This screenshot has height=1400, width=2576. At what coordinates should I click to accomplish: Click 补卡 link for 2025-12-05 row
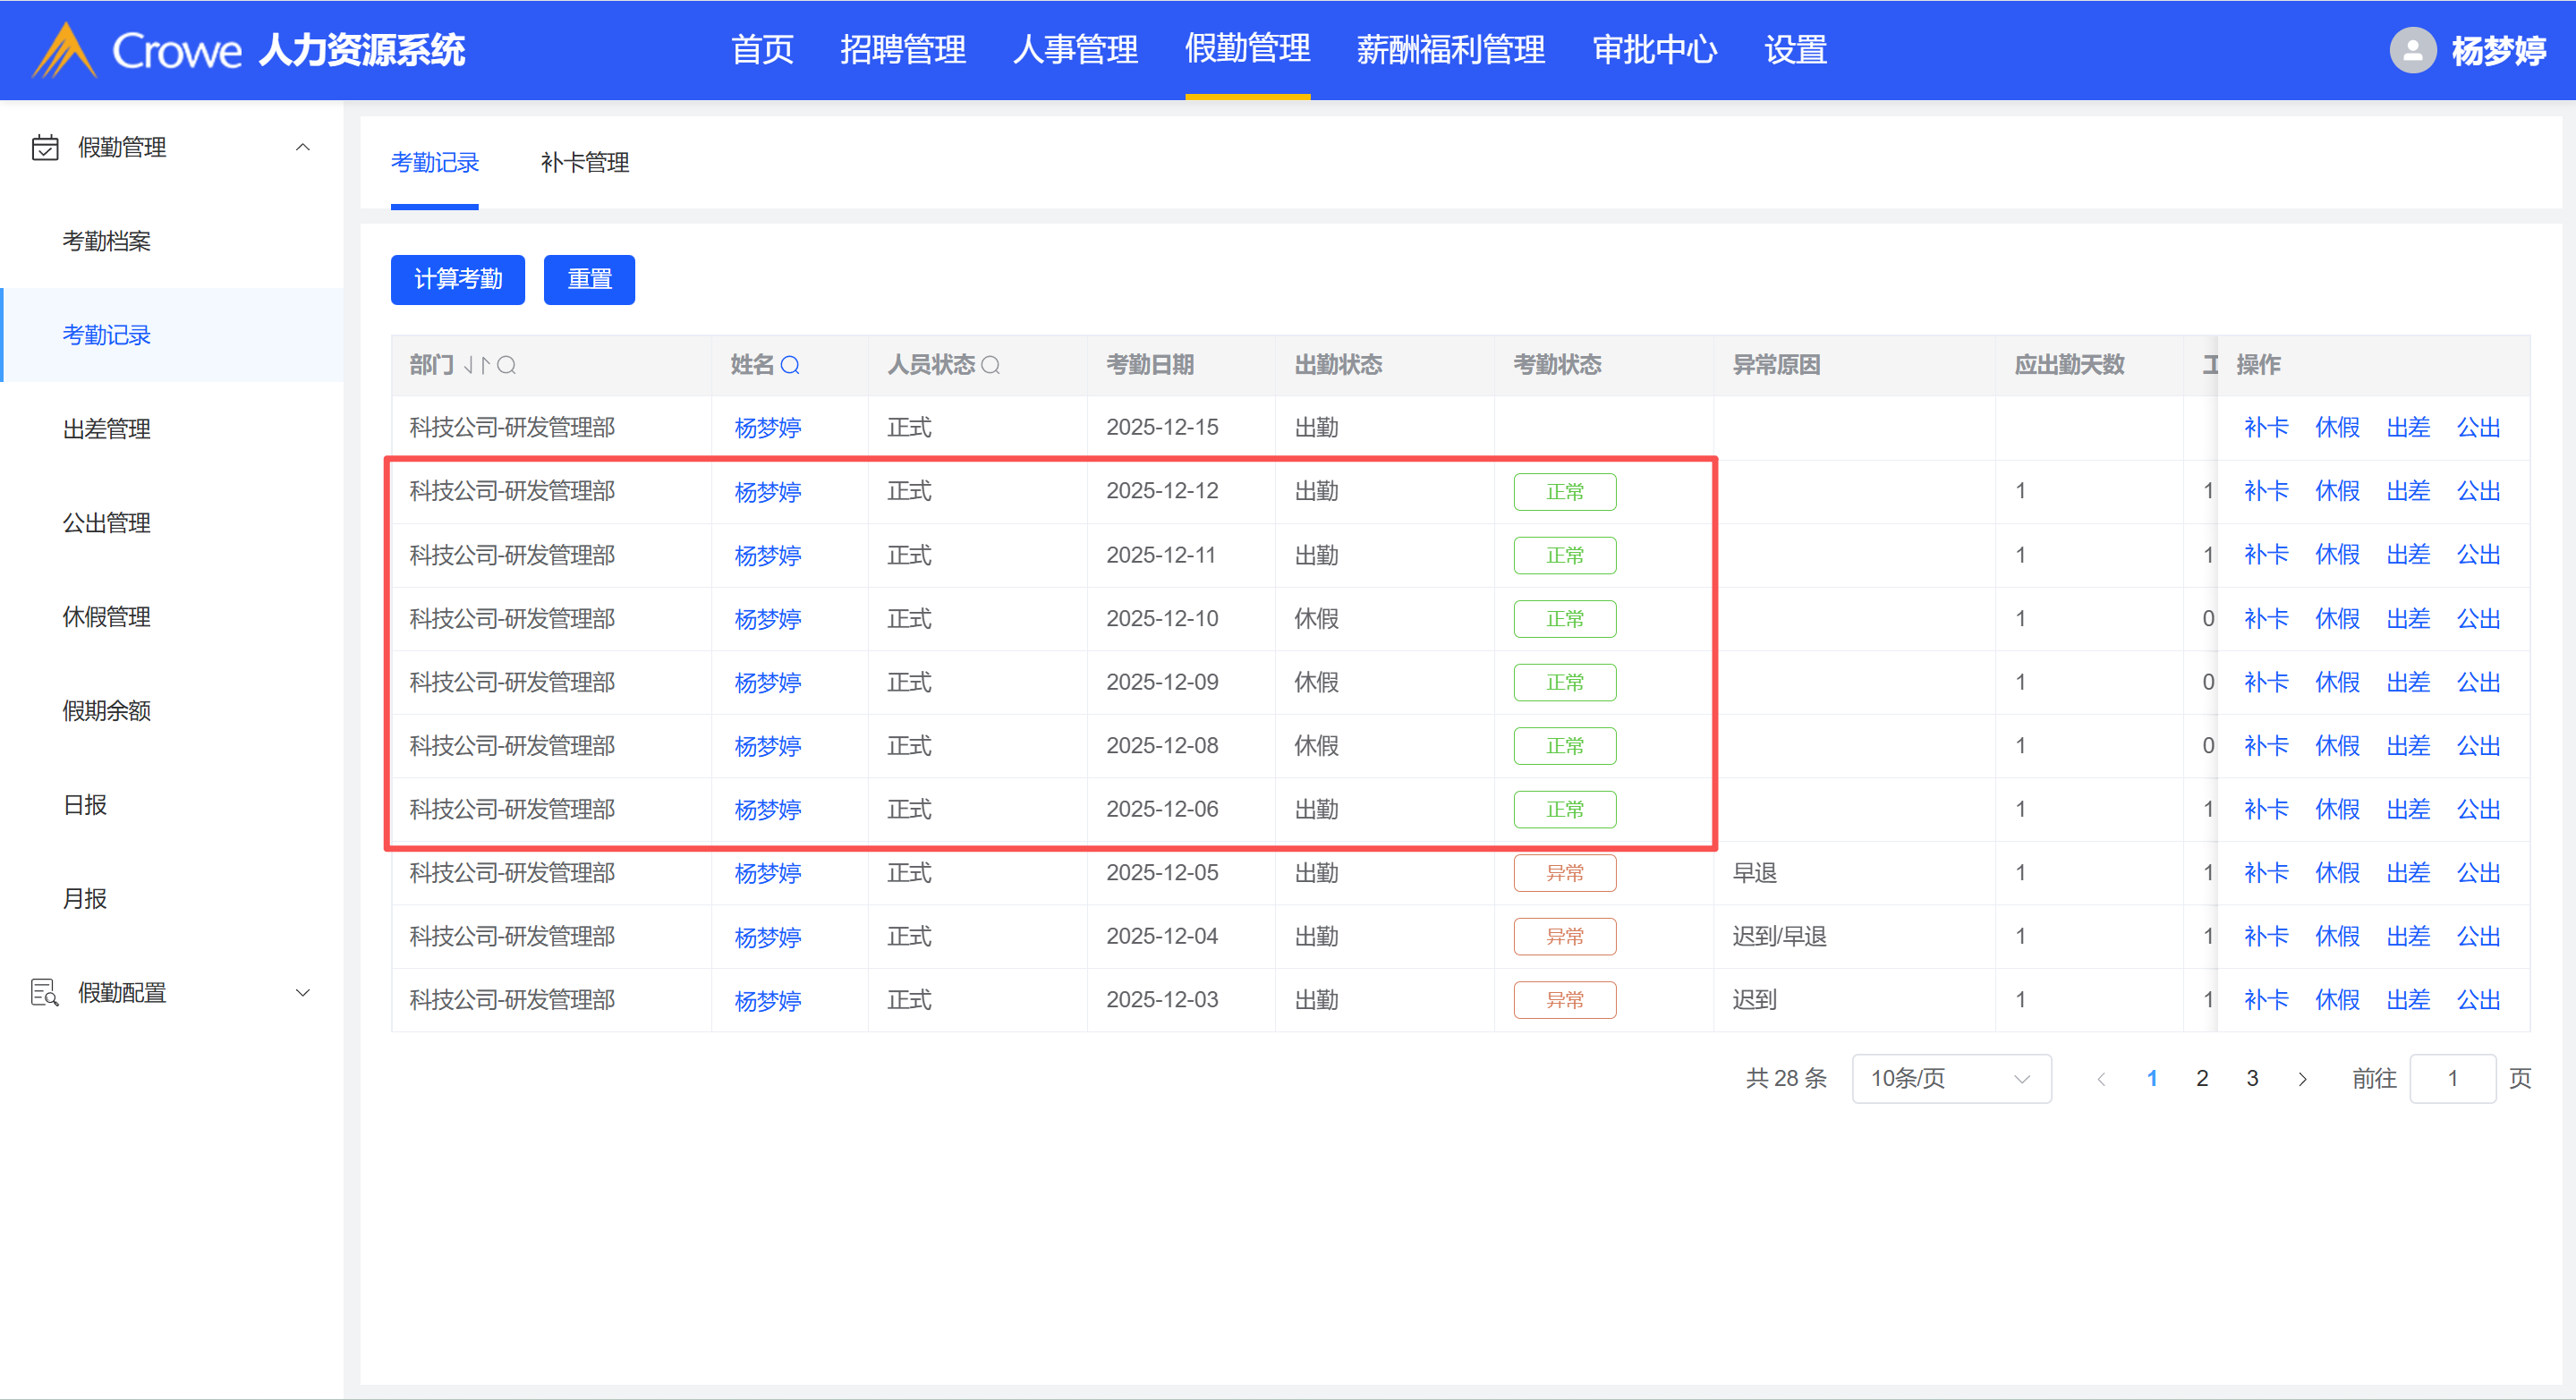(x=2265, y=873)
